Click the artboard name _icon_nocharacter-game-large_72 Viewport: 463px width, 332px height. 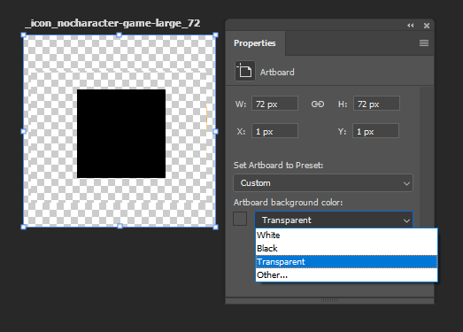tap(112, 23)
